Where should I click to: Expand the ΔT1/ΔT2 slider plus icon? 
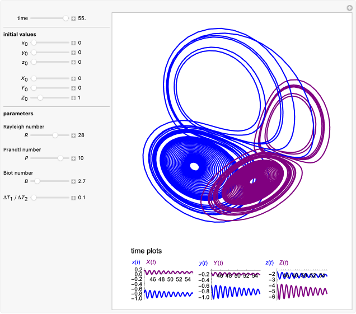tap(73, 198)
